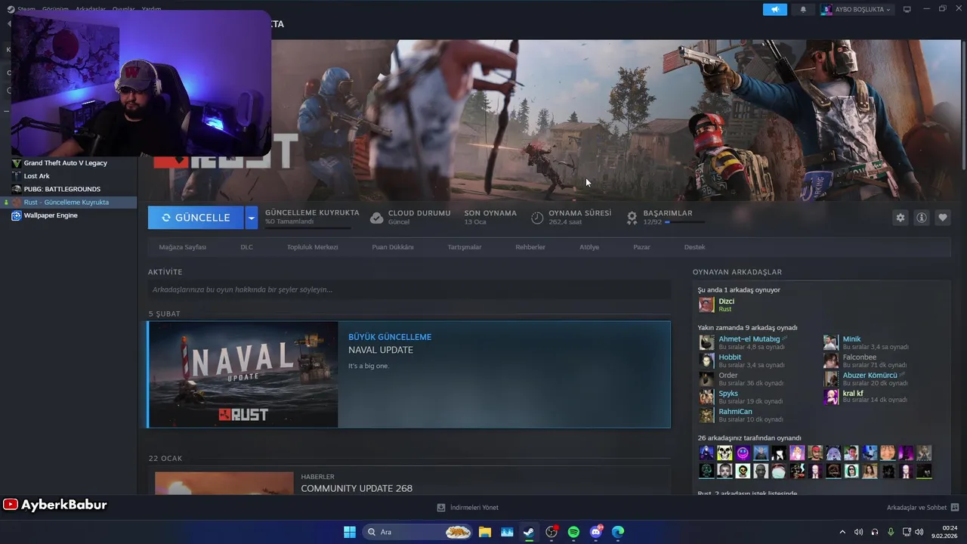Image resolution: width=967 pixels, height=544 pixels.
Task: Open Atölye workshop tab
Action: [589, 247]
